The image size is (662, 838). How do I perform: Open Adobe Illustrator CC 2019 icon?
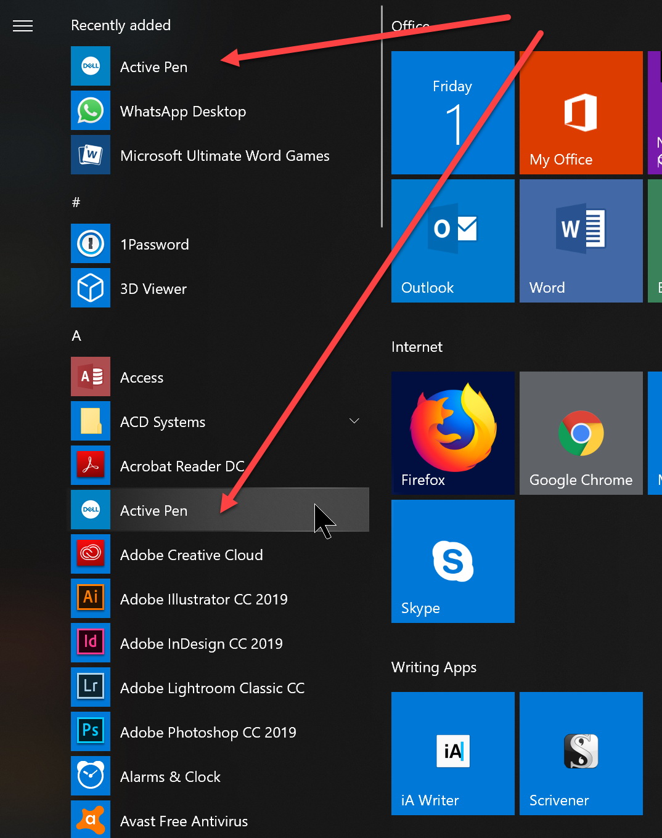click(91, 598)
